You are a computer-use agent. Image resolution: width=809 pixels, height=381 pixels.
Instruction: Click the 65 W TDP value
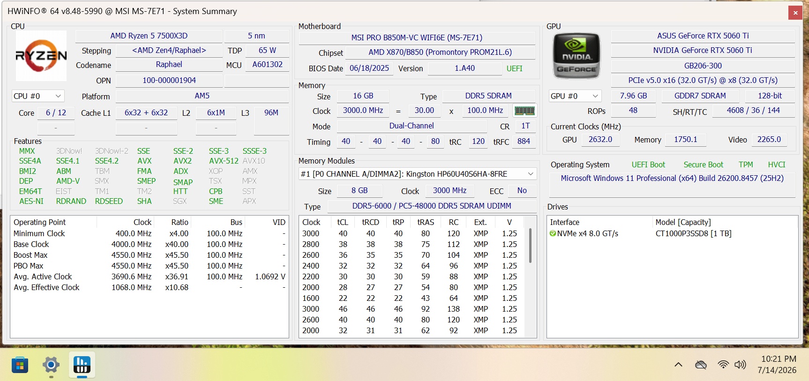point(267,50)
